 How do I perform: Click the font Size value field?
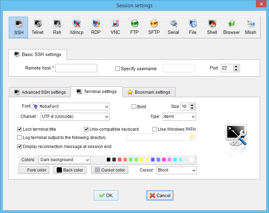pyautogui.click(x=185, y=106)
